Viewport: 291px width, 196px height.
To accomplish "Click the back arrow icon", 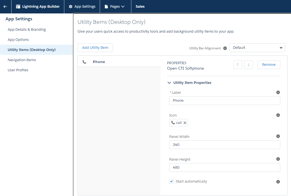I will (x=5, y=7).
